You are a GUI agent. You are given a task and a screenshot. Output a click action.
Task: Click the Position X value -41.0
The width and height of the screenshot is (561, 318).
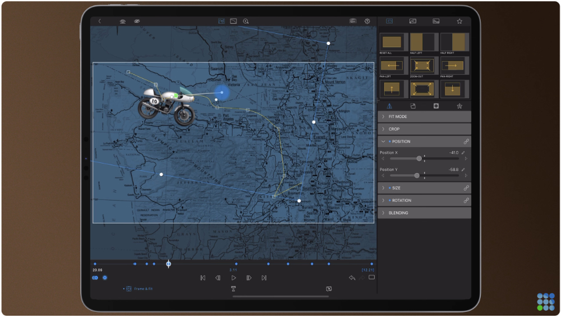click(x=454, y=153)
